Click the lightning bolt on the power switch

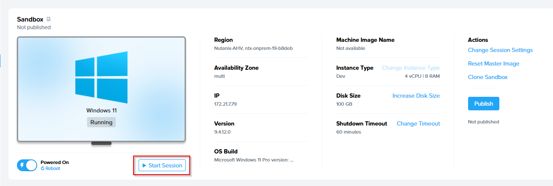pos(22,165)
